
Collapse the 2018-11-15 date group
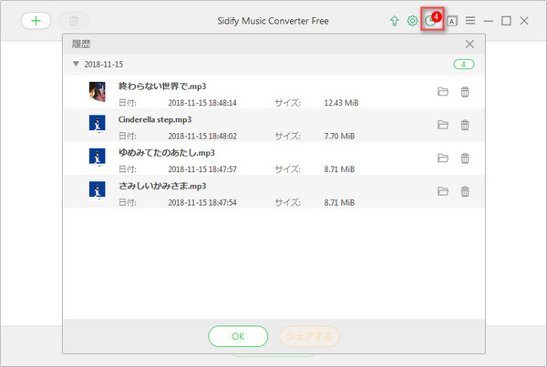pos(76,64)
